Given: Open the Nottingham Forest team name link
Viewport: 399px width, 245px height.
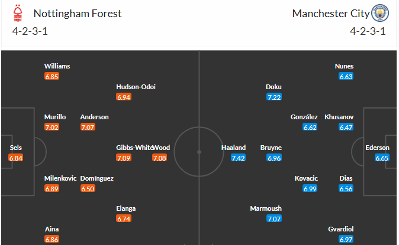Looking at the screenshot, I should pos(78,14).
